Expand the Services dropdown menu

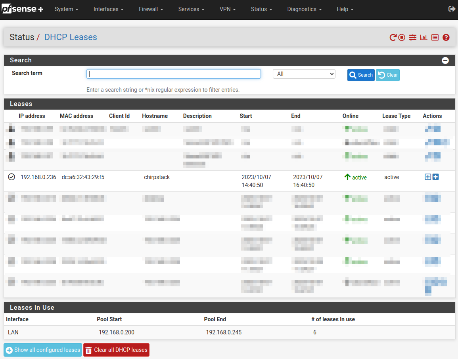click(x=191, y=9)
